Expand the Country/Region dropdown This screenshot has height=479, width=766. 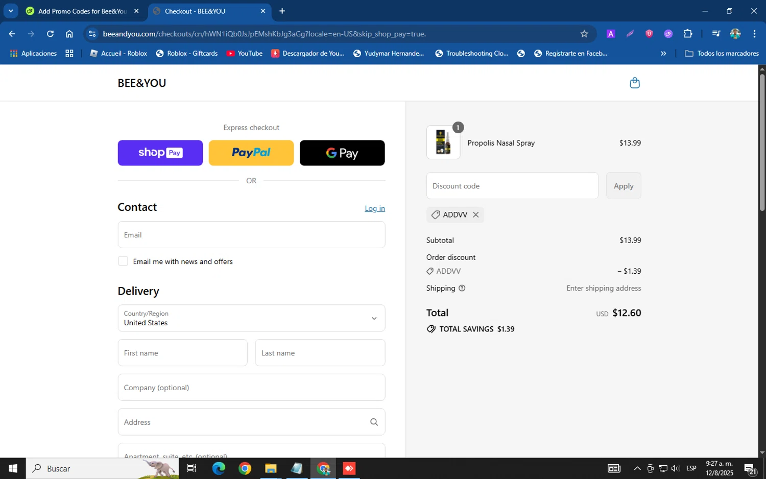click(251, 318)
